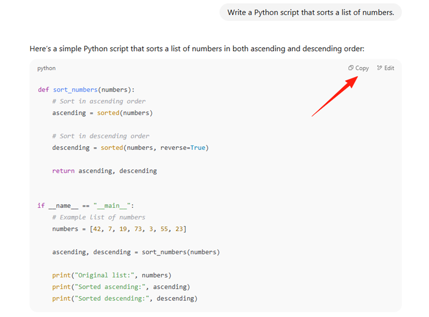Screen dimensions: 429x317
Task: Click the True keyword in reverse=True
Action: [x=197, y=148]
